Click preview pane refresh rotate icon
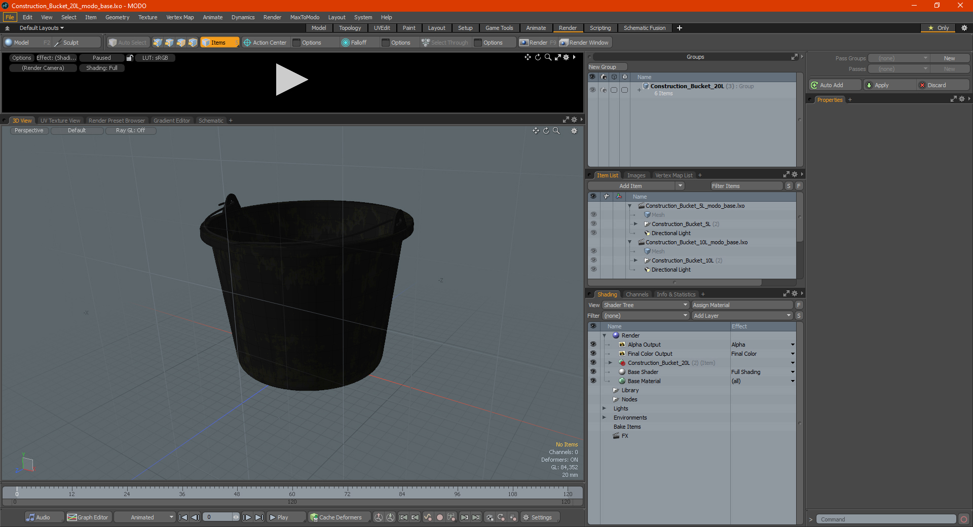This screenshot has height=527, width=973. point(538,57)
